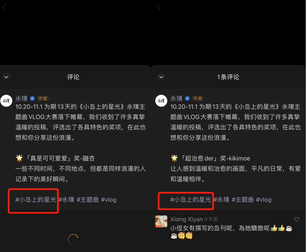
Task: Click verified badge beside 永璞 on right
Action: pyautogui.click(x=187, y=98)
